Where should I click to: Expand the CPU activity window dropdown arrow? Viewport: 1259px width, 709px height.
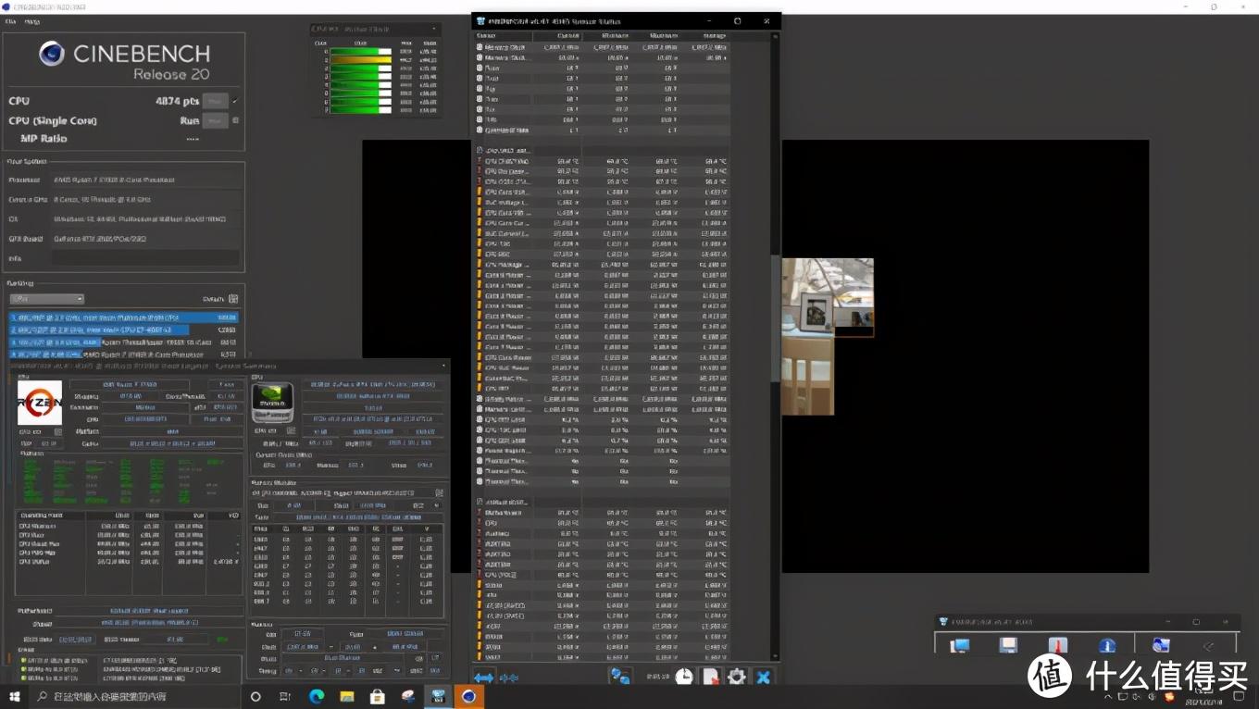pyautogui.click(x=433, y=29)
